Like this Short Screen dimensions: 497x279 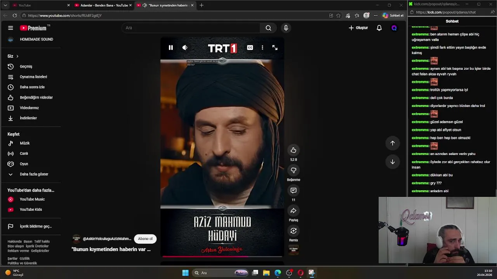[294, 150]
